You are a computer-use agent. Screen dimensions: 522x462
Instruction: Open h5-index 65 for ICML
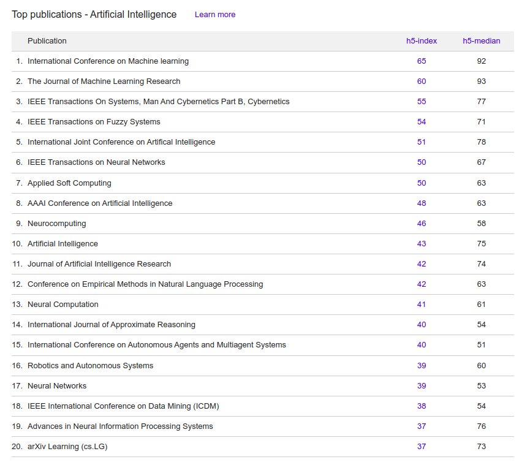click(x=422, y=61)
